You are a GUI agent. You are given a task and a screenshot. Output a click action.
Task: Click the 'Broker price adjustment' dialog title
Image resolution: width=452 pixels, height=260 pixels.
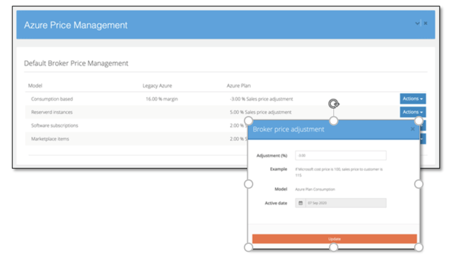click(288, 129)
